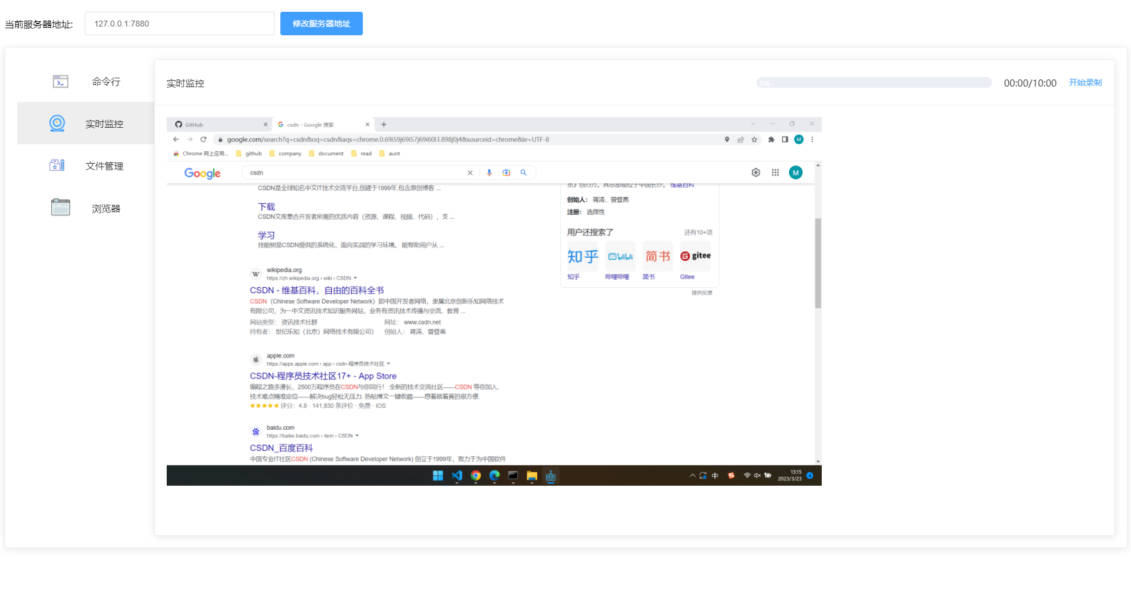Open the 下载 sitelink result
This screenshot has height=594, width=1131.
pyautogui.click(x=266, y=207)
